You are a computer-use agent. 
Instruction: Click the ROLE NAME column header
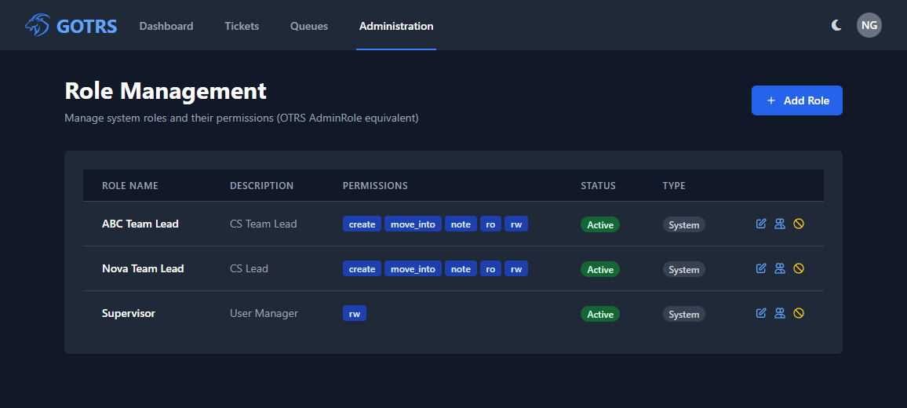click(130, 186)
